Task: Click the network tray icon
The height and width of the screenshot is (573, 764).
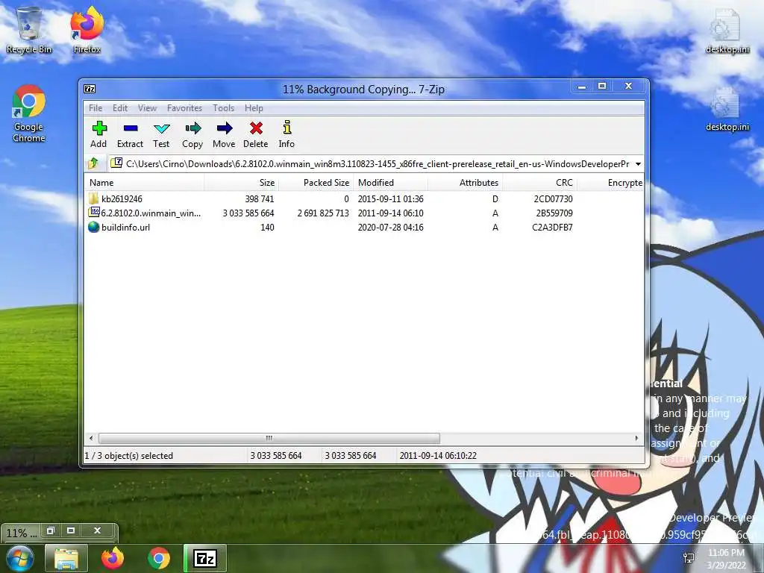Action: pos(689,559)
